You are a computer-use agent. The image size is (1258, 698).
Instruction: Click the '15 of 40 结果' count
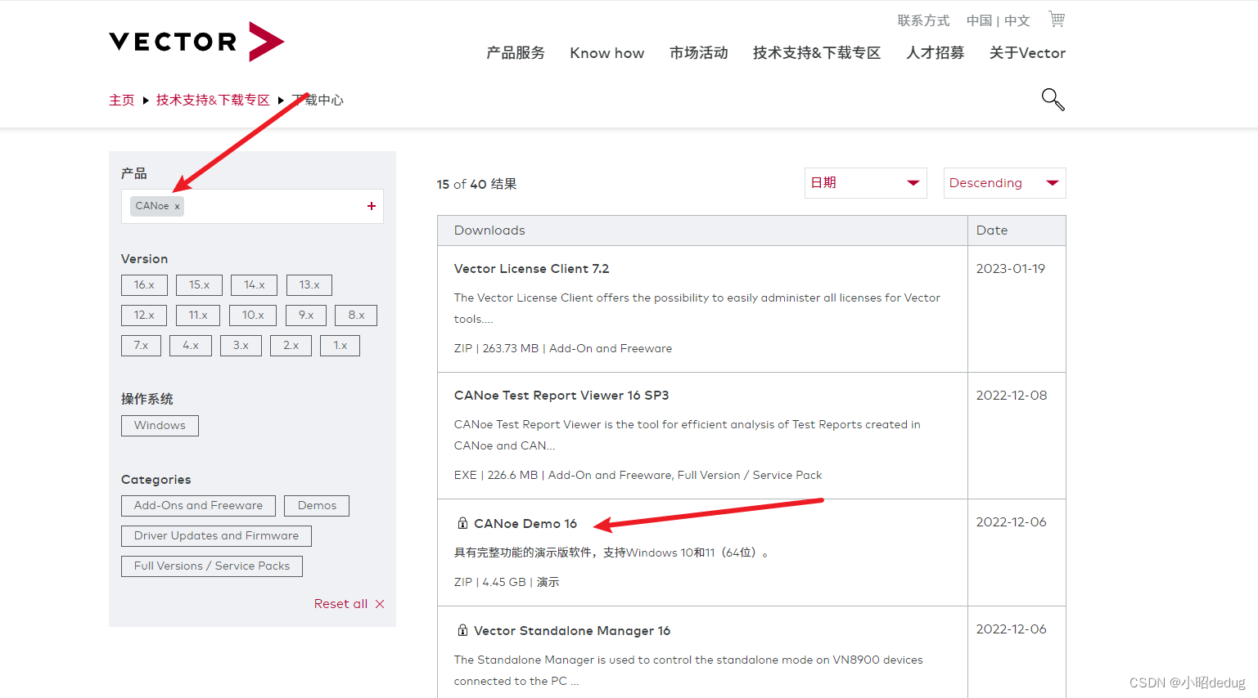pos(477,185)
